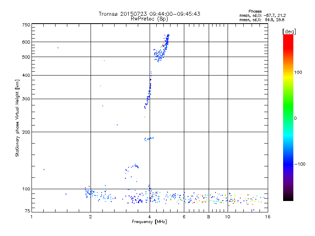Click x-axis tick label '4'
315x236 pixels.
[x=150, y=217]
